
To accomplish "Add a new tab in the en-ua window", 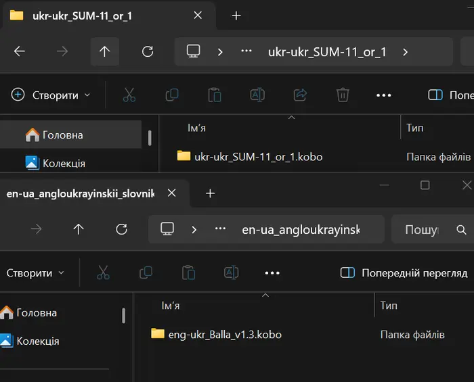I will (210, 193).
